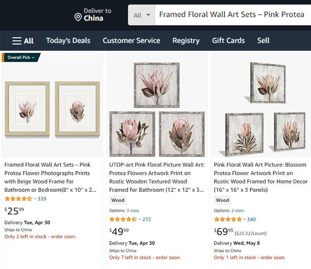Open the All search category dropdown
This screenshot has width=311, height=269.
142,15
